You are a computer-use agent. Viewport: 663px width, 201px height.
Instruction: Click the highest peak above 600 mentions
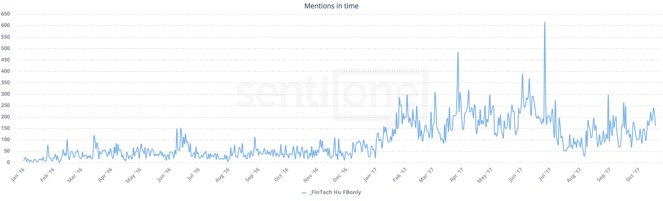(x=545, y=22)
